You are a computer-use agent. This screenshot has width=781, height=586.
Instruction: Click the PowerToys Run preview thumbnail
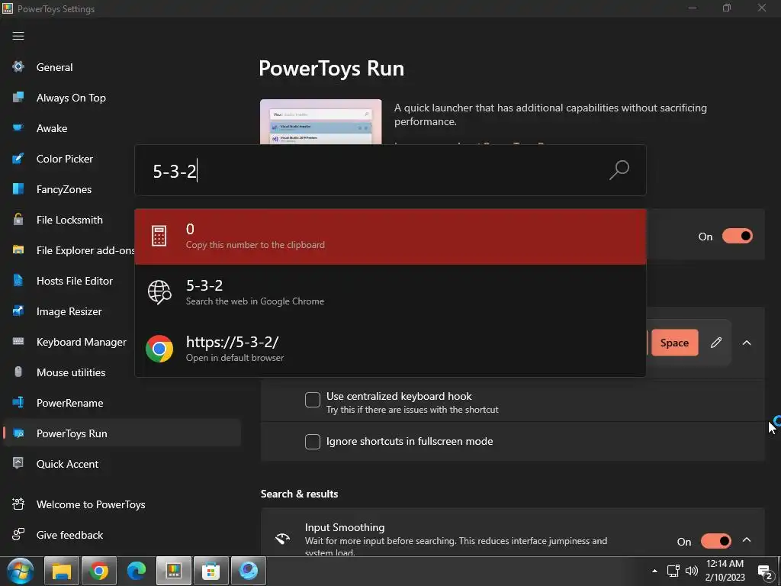[321, 122]
